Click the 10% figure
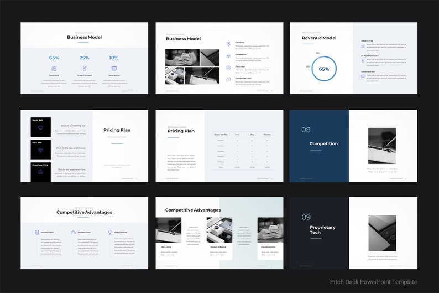This screenshot has height=293, width=439. point(114,58)
